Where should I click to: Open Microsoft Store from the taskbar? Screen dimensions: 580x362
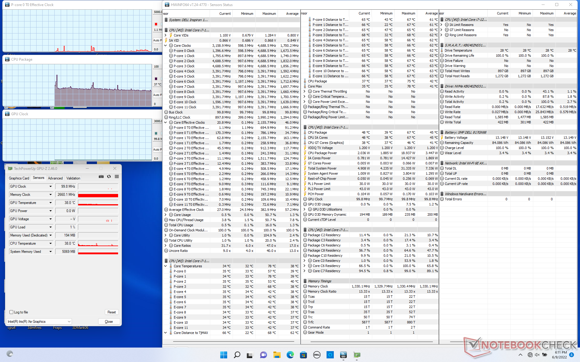[303, 355]
